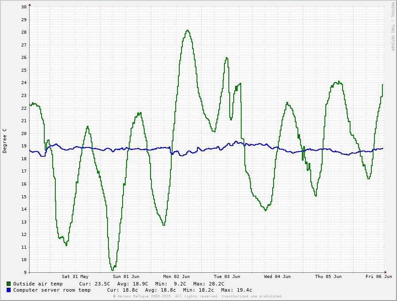Click the outside air 'Max: 28.2C' value

208,284
